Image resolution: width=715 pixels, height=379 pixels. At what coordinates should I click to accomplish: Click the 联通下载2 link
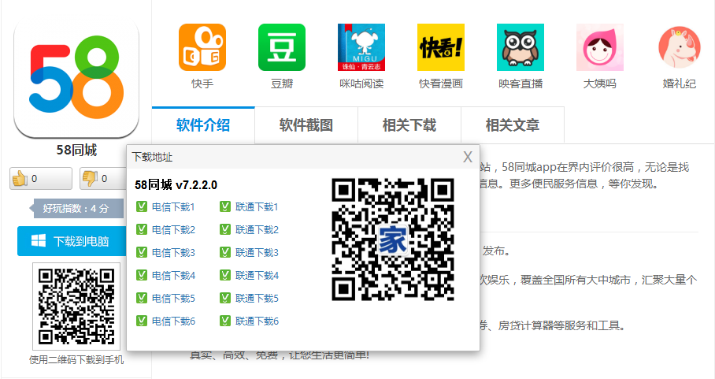click(x=257, y=230)
